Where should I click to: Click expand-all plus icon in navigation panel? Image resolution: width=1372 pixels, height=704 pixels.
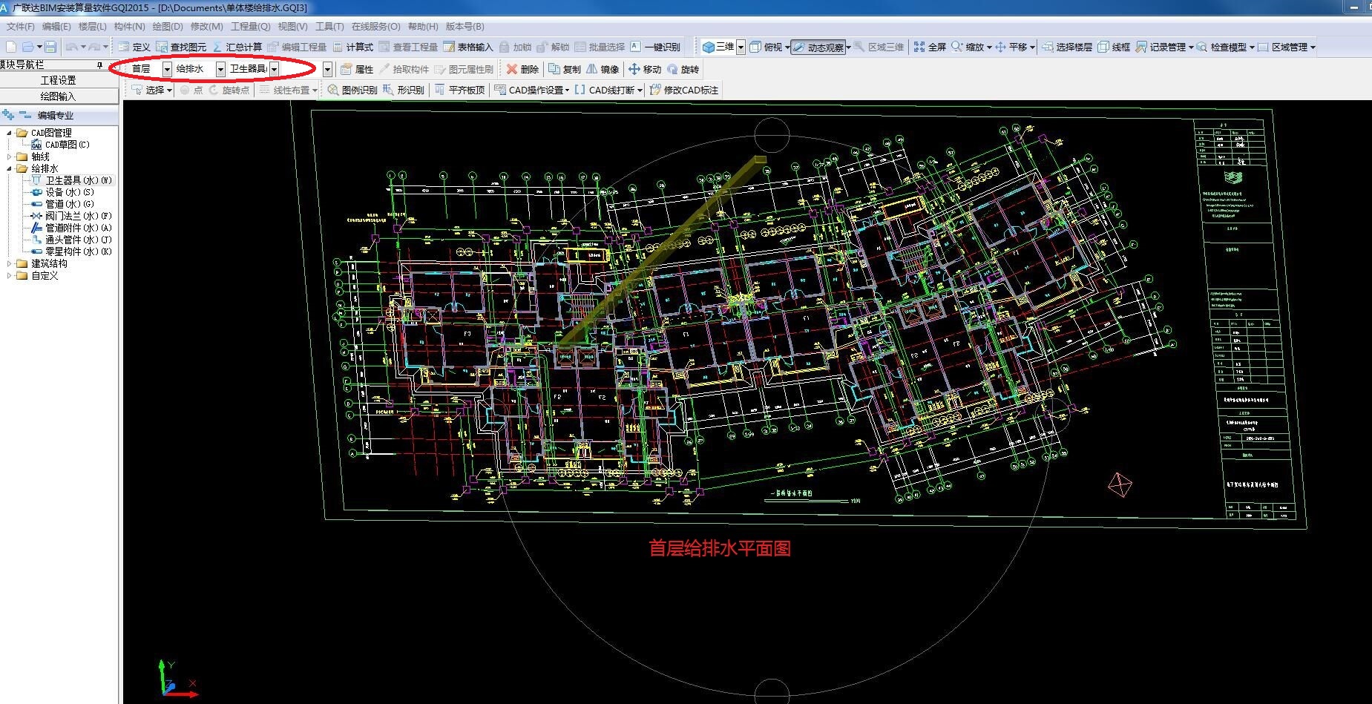coord(7,115)
